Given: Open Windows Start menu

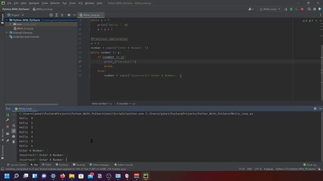Looking at the screenshot, I should click(x=7, y=176).
